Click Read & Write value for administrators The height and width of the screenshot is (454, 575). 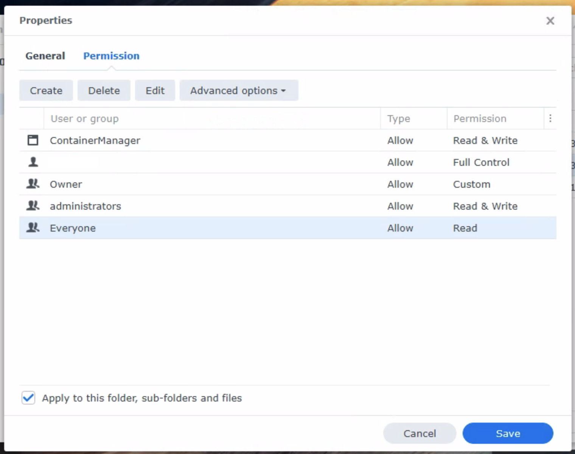(x=485, y=206)
